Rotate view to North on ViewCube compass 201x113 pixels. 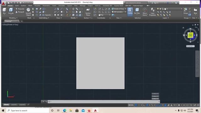pos(190,29)
